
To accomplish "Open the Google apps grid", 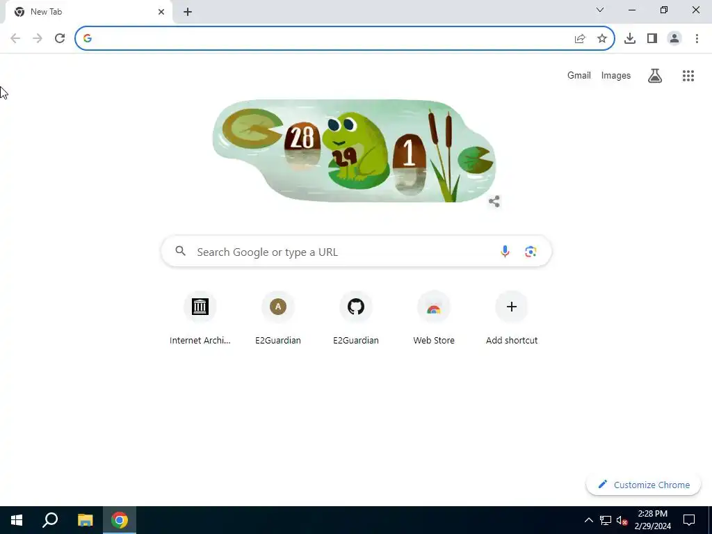I will [x=688, y=76].
